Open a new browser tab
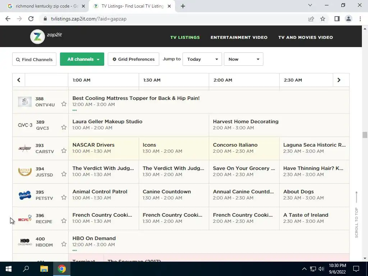 pos(183,6)
